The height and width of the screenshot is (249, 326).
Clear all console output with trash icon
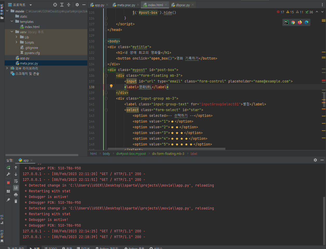(16, 201)
